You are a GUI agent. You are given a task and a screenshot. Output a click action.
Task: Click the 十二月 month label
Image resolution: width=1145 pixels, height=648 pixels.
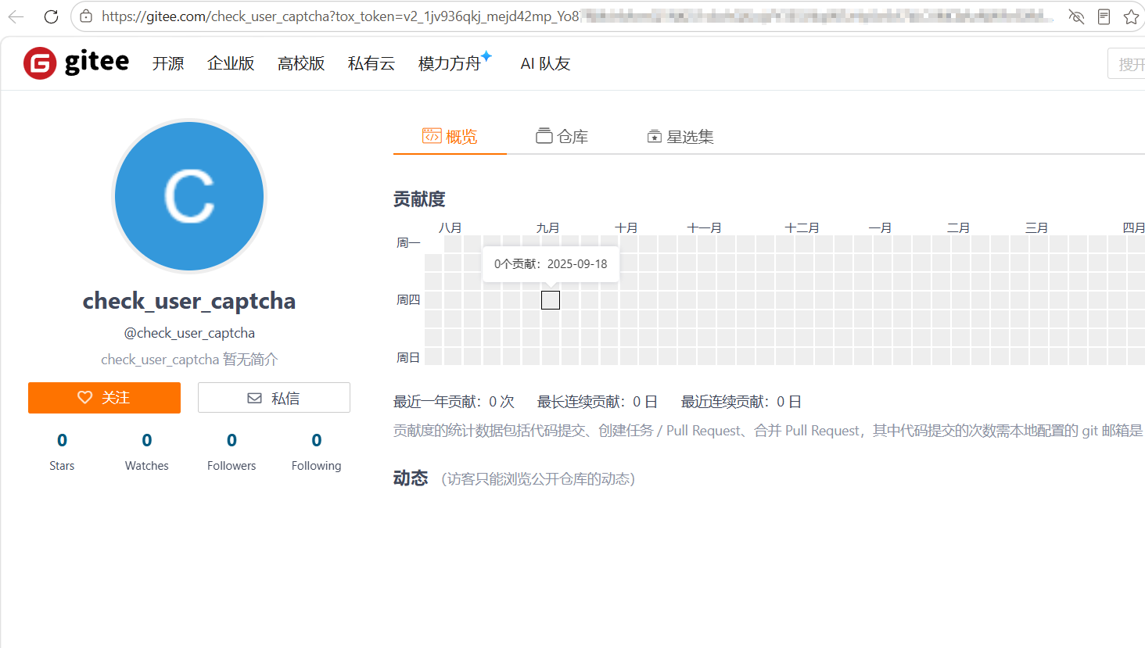802,227
